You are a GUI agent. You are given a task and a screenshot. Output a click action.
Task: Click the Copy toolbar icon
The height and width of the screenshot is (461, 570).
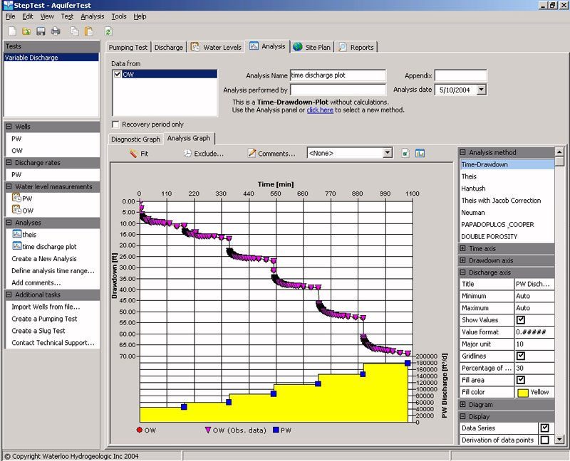(75, 31)
